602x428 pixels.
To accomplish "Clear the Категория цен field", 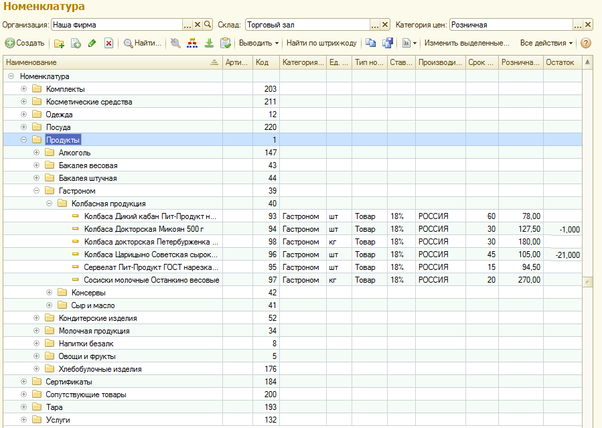I will (x=588, y=25).
